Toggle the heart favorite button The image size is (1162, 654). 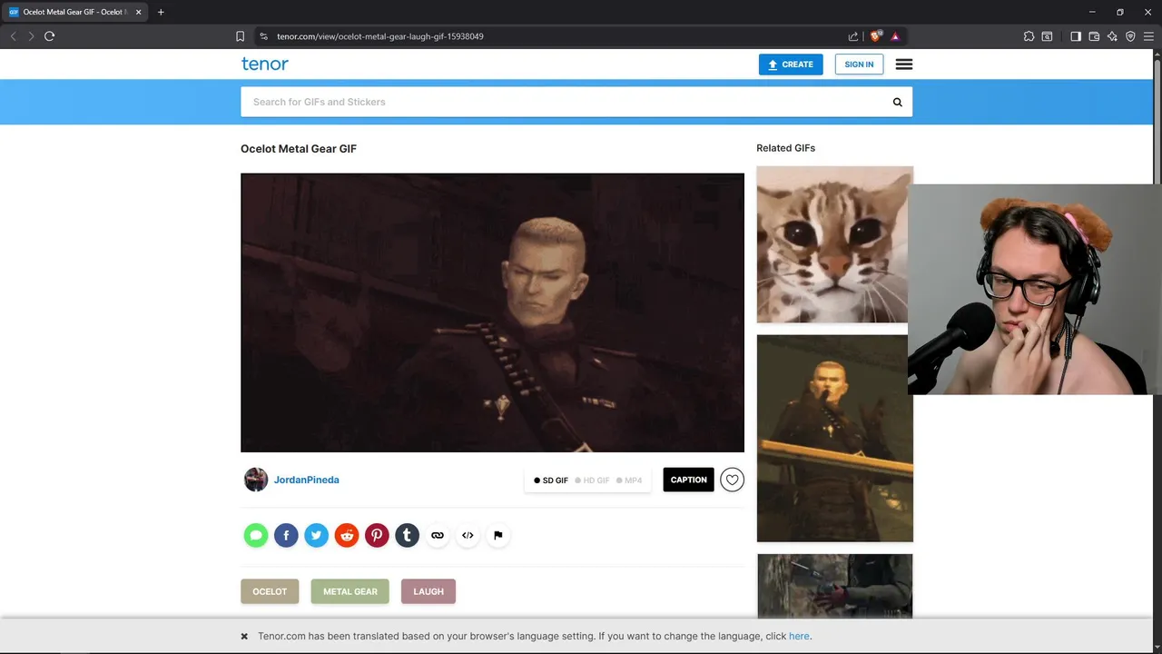click(x=733, y=480)
